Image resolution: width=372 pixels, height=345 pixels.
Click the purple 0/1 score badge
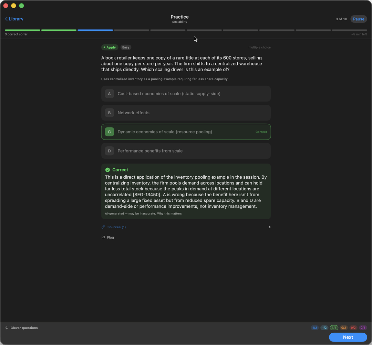click(363, 328)
